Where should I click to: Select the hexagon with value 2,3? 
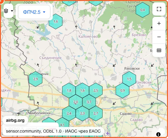[x=82, y=113]
